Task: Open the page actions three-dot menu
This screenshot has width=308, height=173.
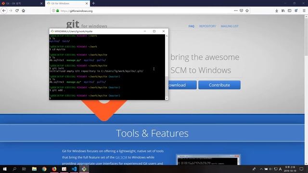Action: [236, 11]
